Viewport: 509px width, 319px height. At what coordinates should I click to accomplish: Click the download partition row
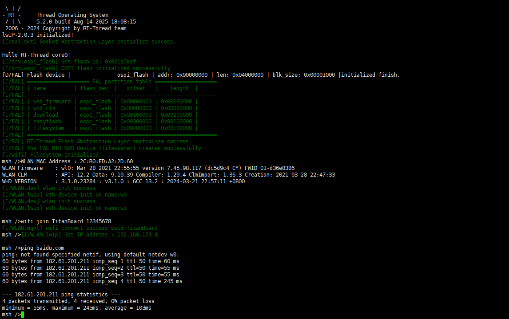coord(100,115)
